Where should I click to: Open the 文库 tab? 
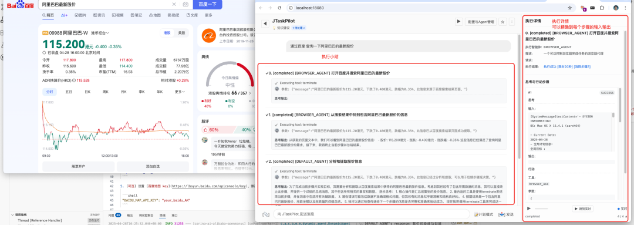pos(192,15)
